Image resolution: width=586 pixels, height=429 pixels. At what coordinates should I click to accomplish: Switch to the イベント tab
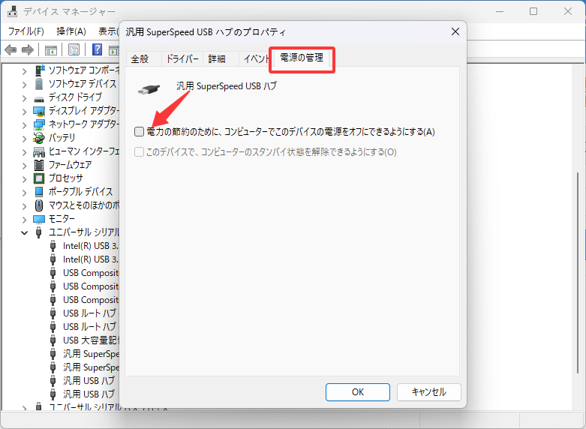[x=256, y=58]
